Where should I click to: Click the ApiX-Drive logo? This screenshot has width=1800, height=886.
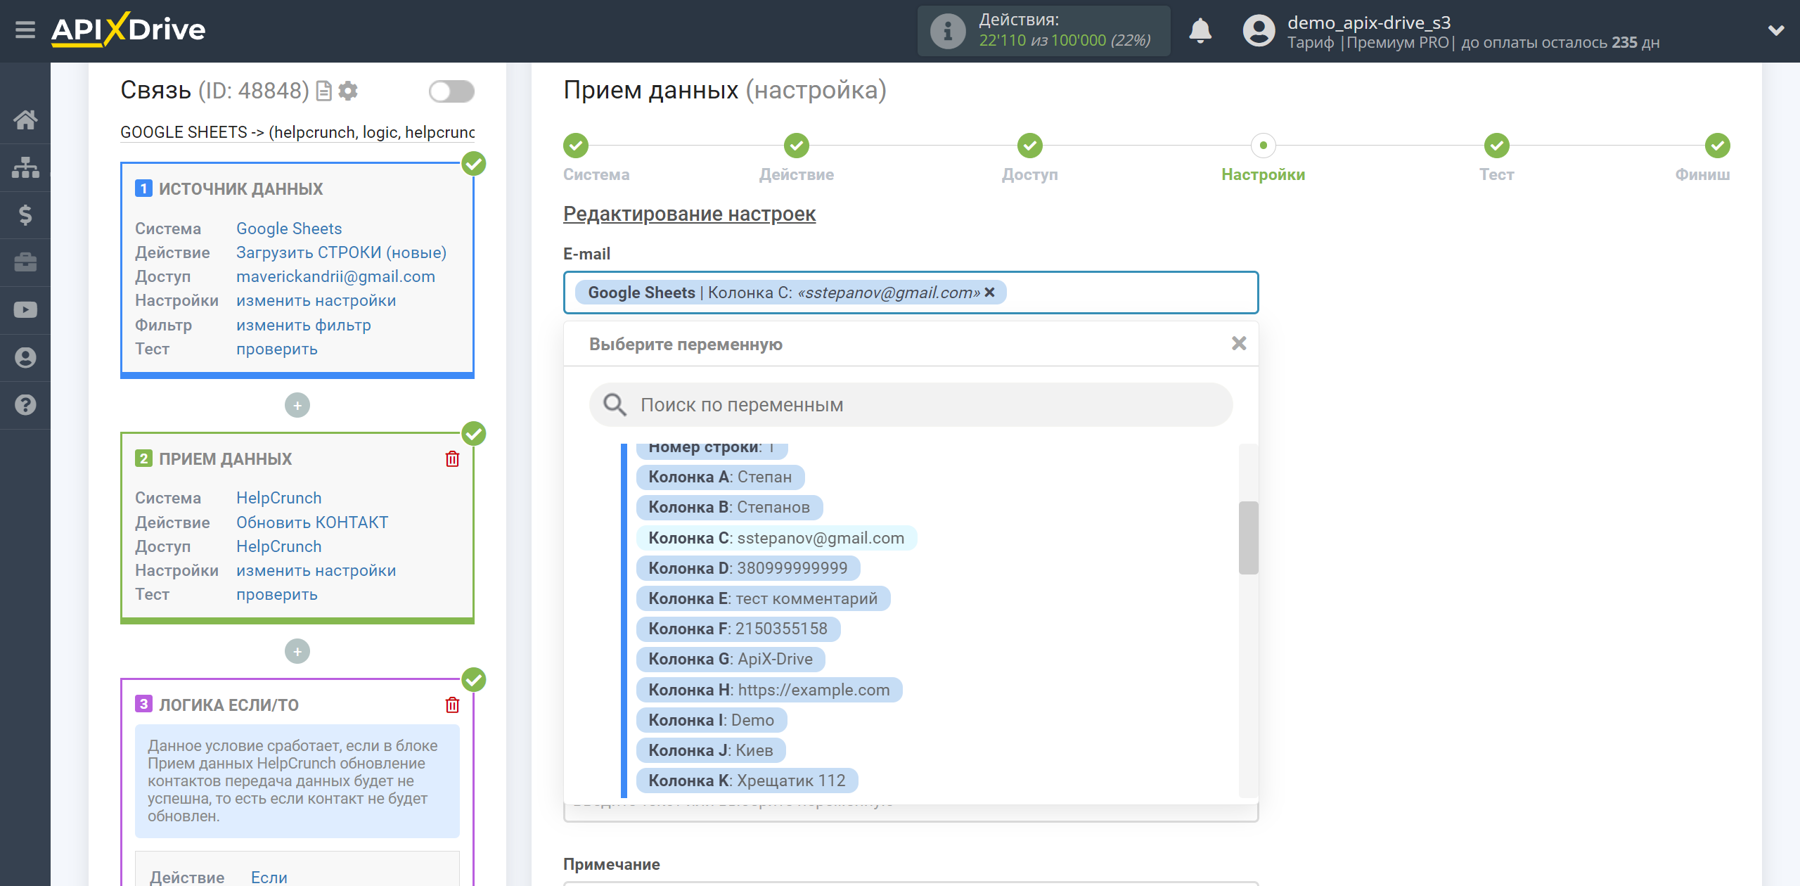[129, 30]
